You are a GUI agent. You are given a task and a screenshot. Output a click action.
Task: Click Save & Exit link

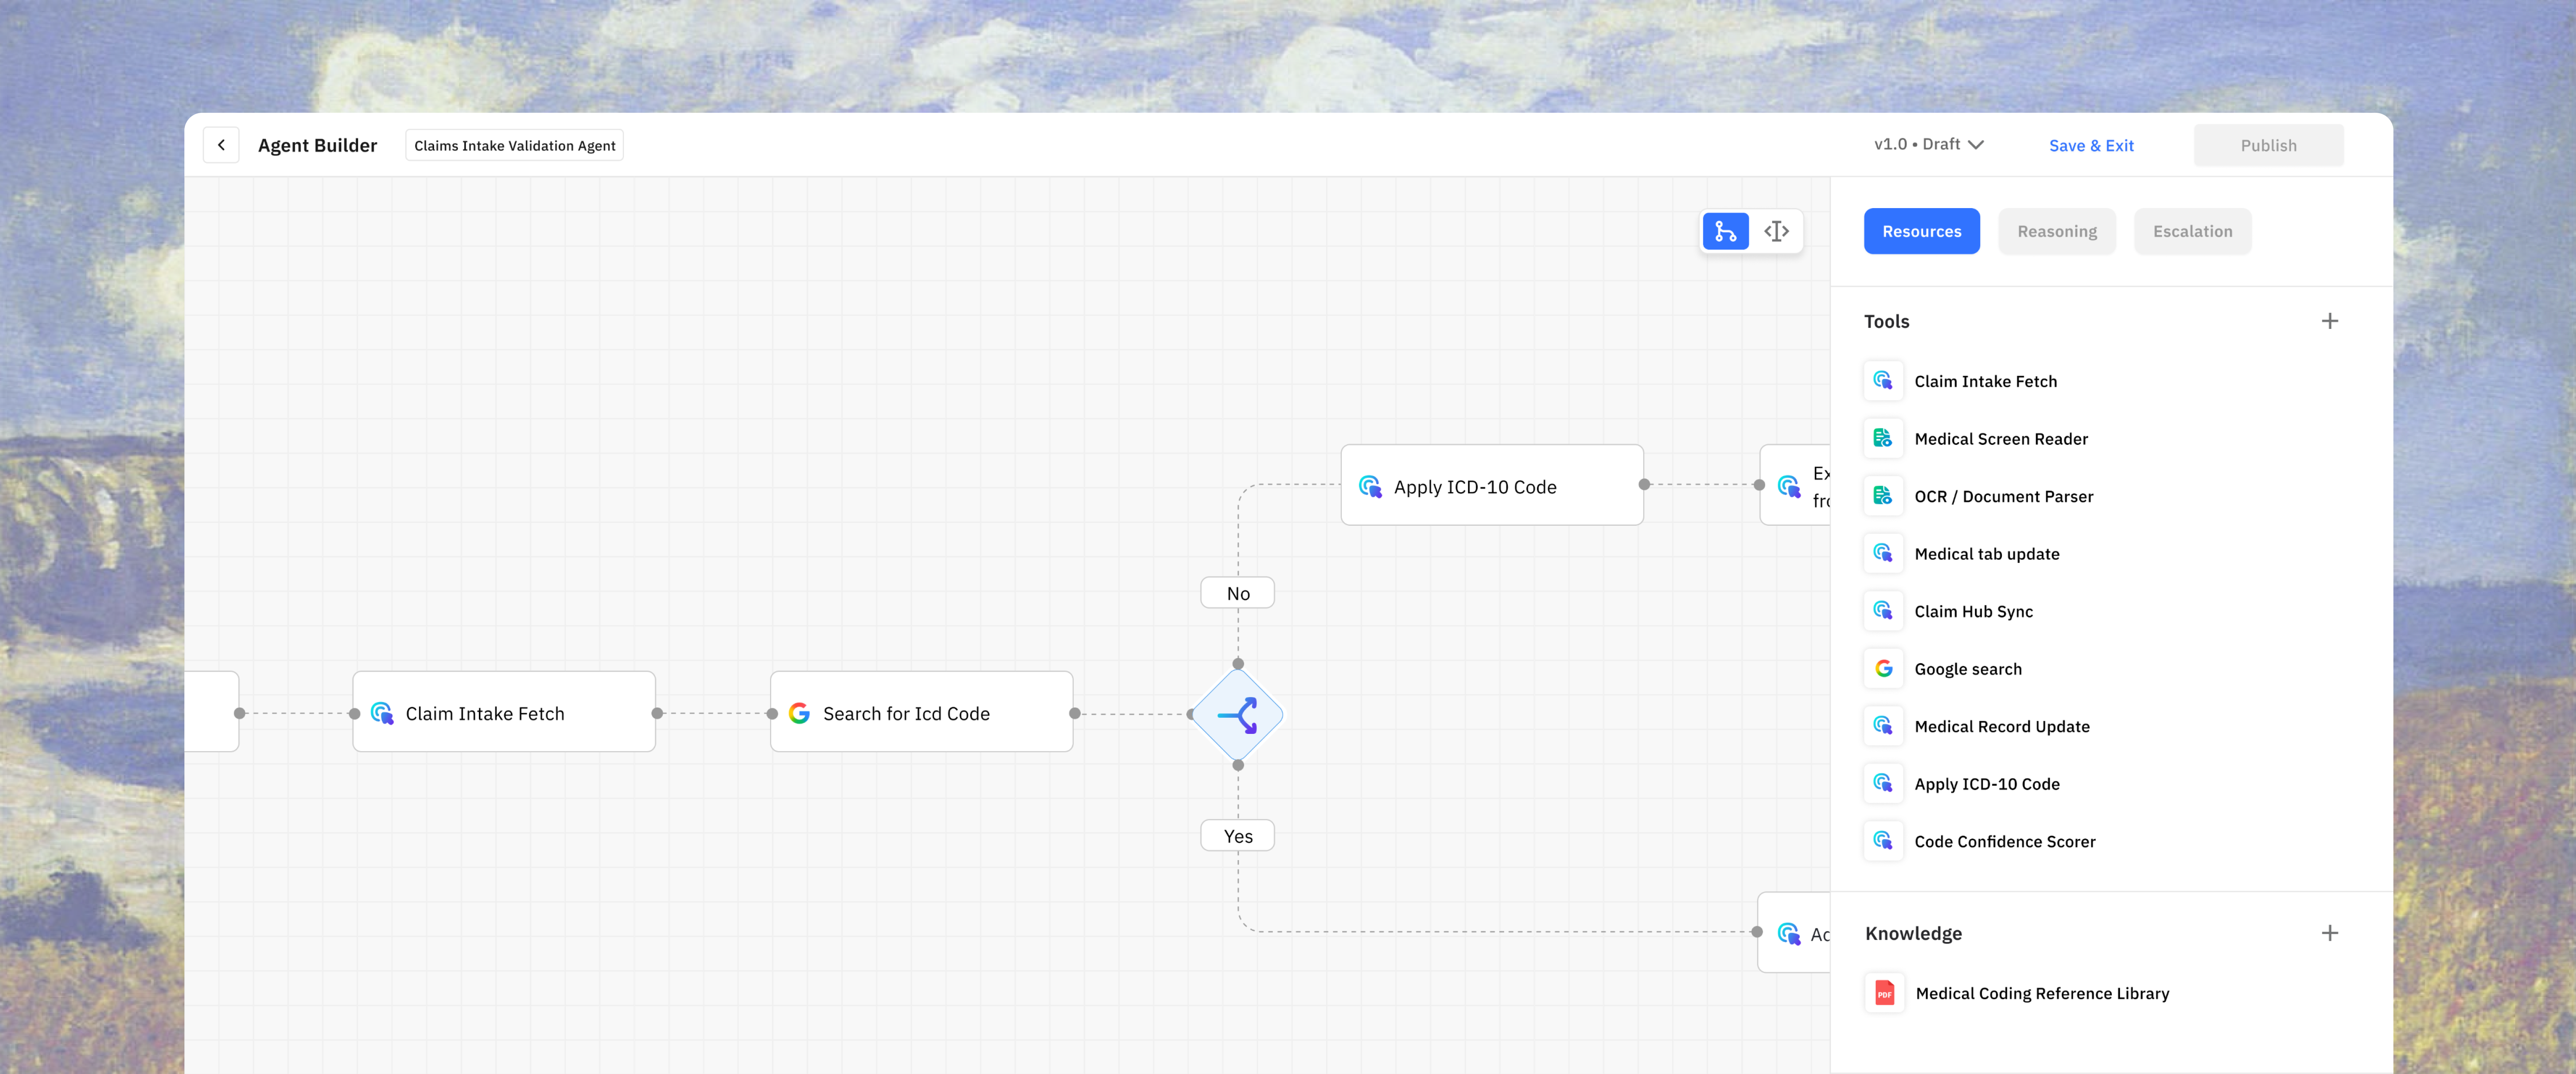(x=2090, y=146)
